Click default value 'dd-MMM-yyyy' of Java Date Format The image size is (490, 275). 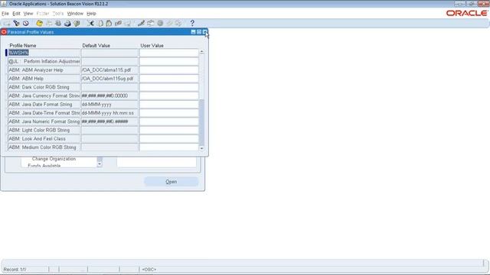[x=109, y=105]
